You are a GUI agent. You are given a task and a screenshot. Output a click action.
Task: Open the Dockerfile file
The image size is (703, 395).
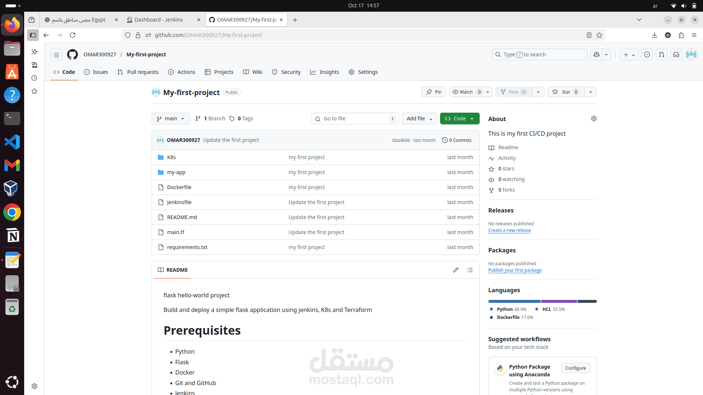pyautogui.click(x=179, y=187)
